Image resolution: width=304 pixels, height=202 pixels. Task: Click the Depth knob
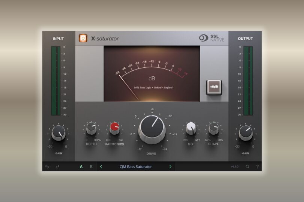click(91, 128)
